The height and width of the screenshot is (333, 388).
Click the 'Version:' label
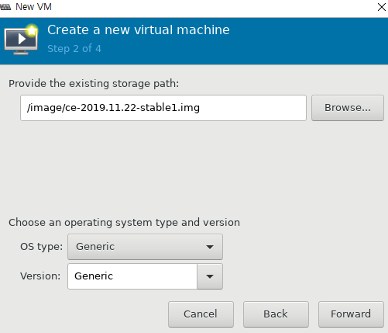40,276
